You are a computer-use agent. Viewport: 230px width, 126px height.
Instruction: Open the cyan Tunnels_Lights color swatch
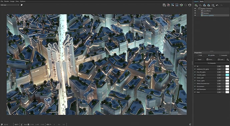point(227,75)
